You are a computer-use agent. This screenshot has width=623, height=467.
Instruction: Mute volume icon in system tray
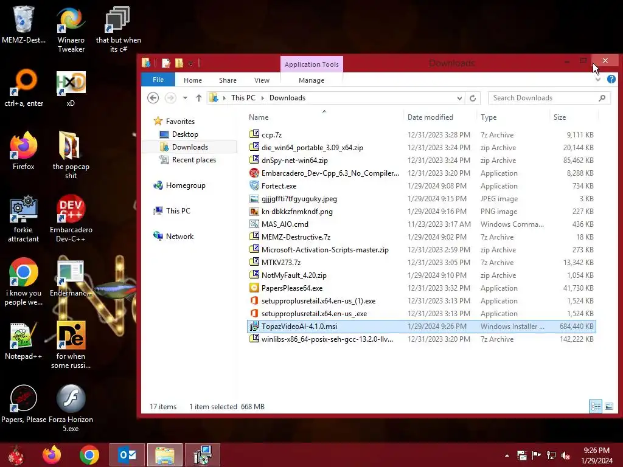coord(566,455)
